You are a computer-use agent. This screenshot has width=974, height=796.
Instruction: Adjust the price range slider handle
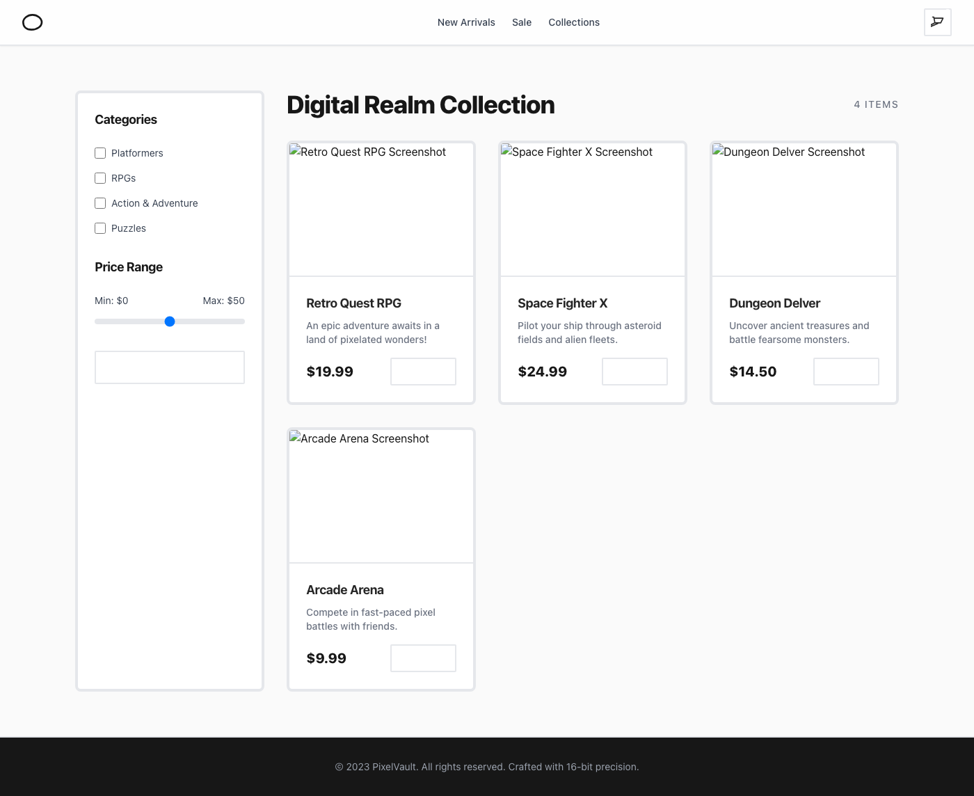pyautogui.click(x=169, y=321)
